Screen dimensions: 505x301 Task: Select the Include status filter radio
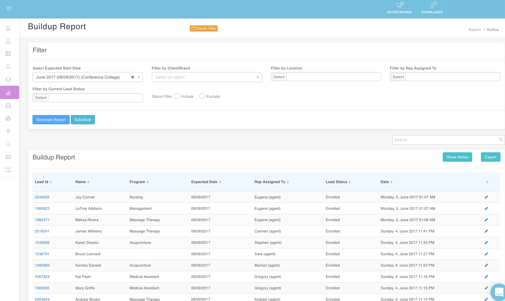click(x=177, y=96)
